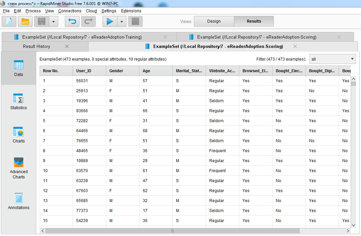Run the current process
Screen dimensions: 361x236
110,21
